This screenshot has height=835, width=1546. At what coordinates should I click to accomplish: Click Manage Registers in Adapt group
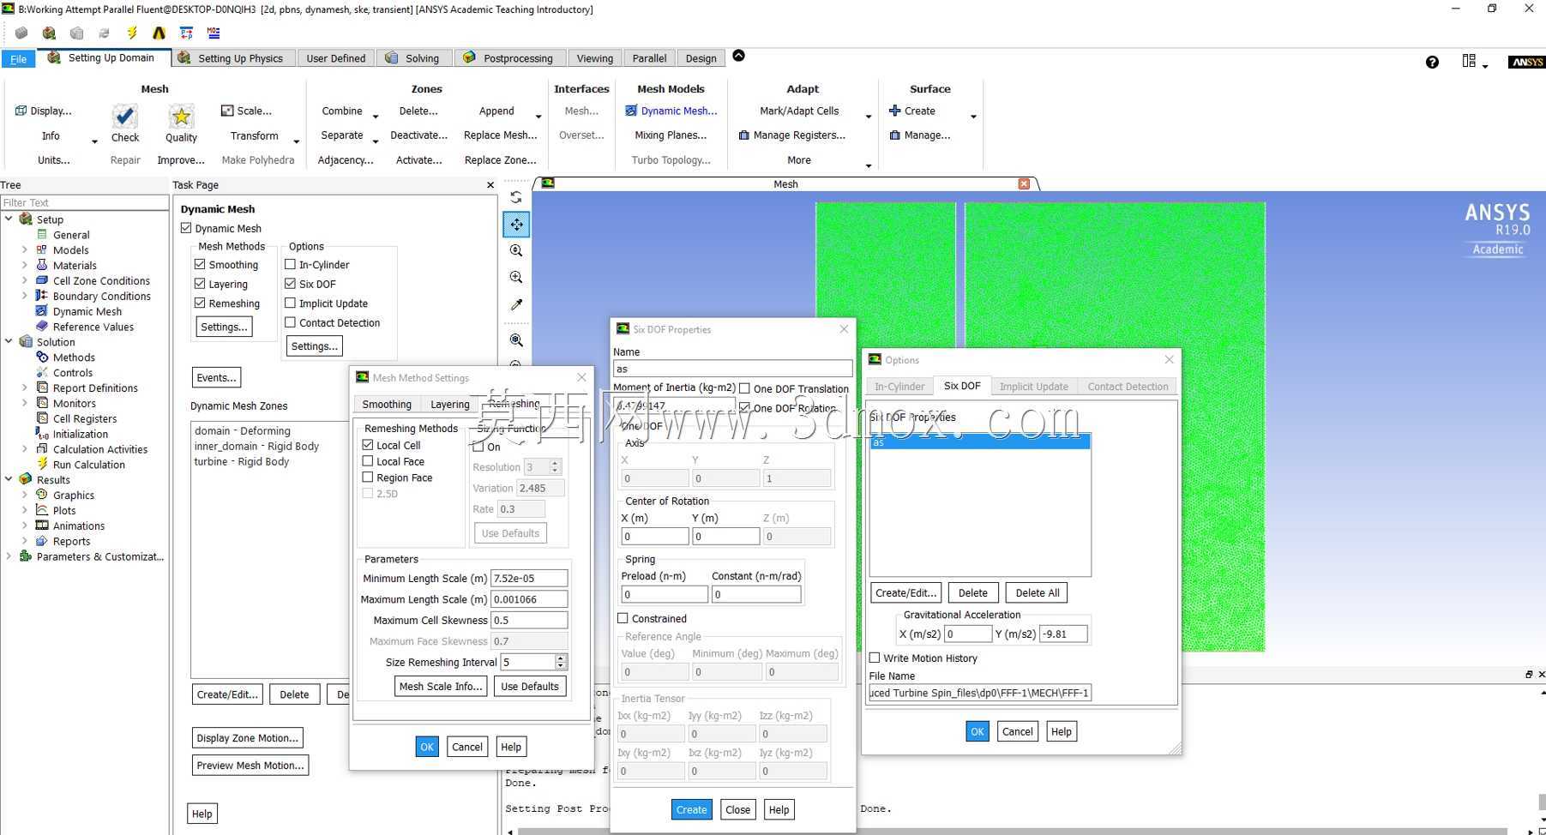pyautogui.click(x=791, y=135)
